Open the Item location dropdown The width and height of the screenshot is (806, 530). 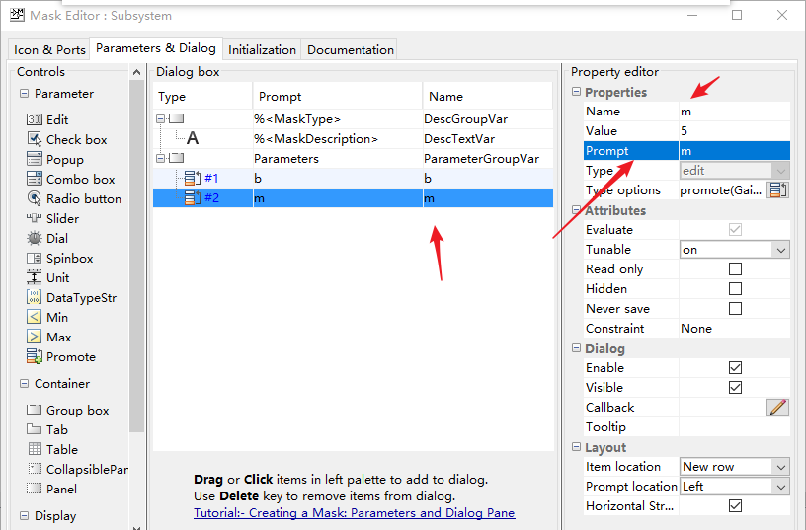(x=735, y=467)
